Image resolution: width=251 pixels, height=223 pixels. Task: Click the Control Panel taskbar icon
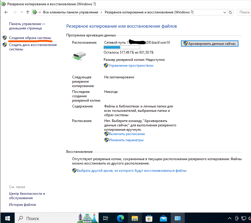[x=177, y=218]
